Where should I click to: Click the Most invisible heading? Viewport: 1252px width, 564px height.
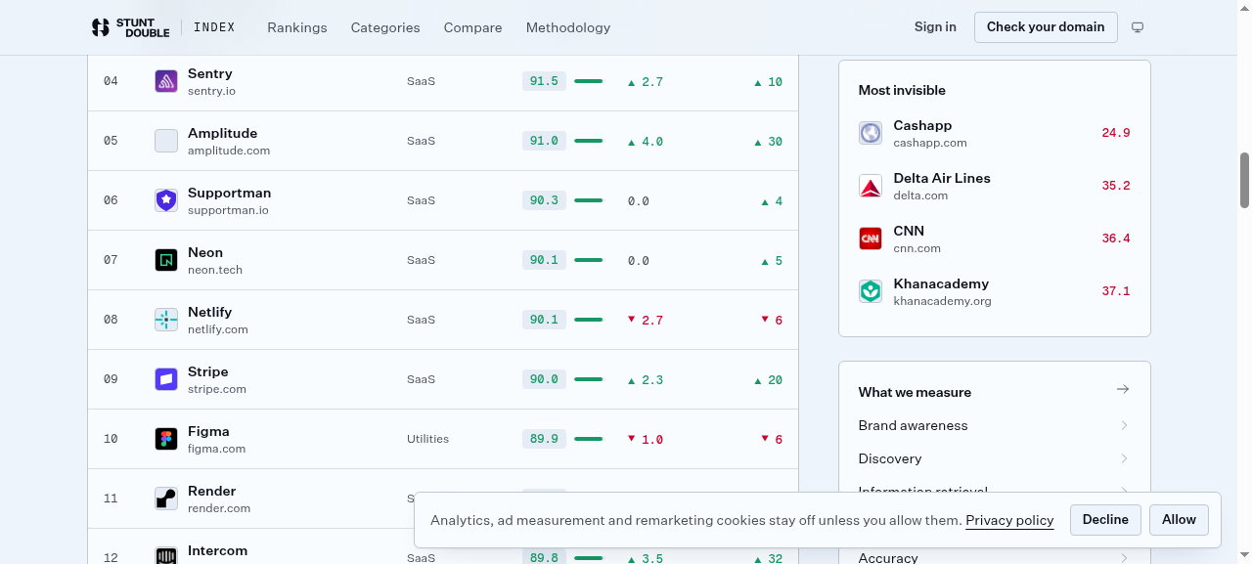pyautogui.click(x=902, y=90)
